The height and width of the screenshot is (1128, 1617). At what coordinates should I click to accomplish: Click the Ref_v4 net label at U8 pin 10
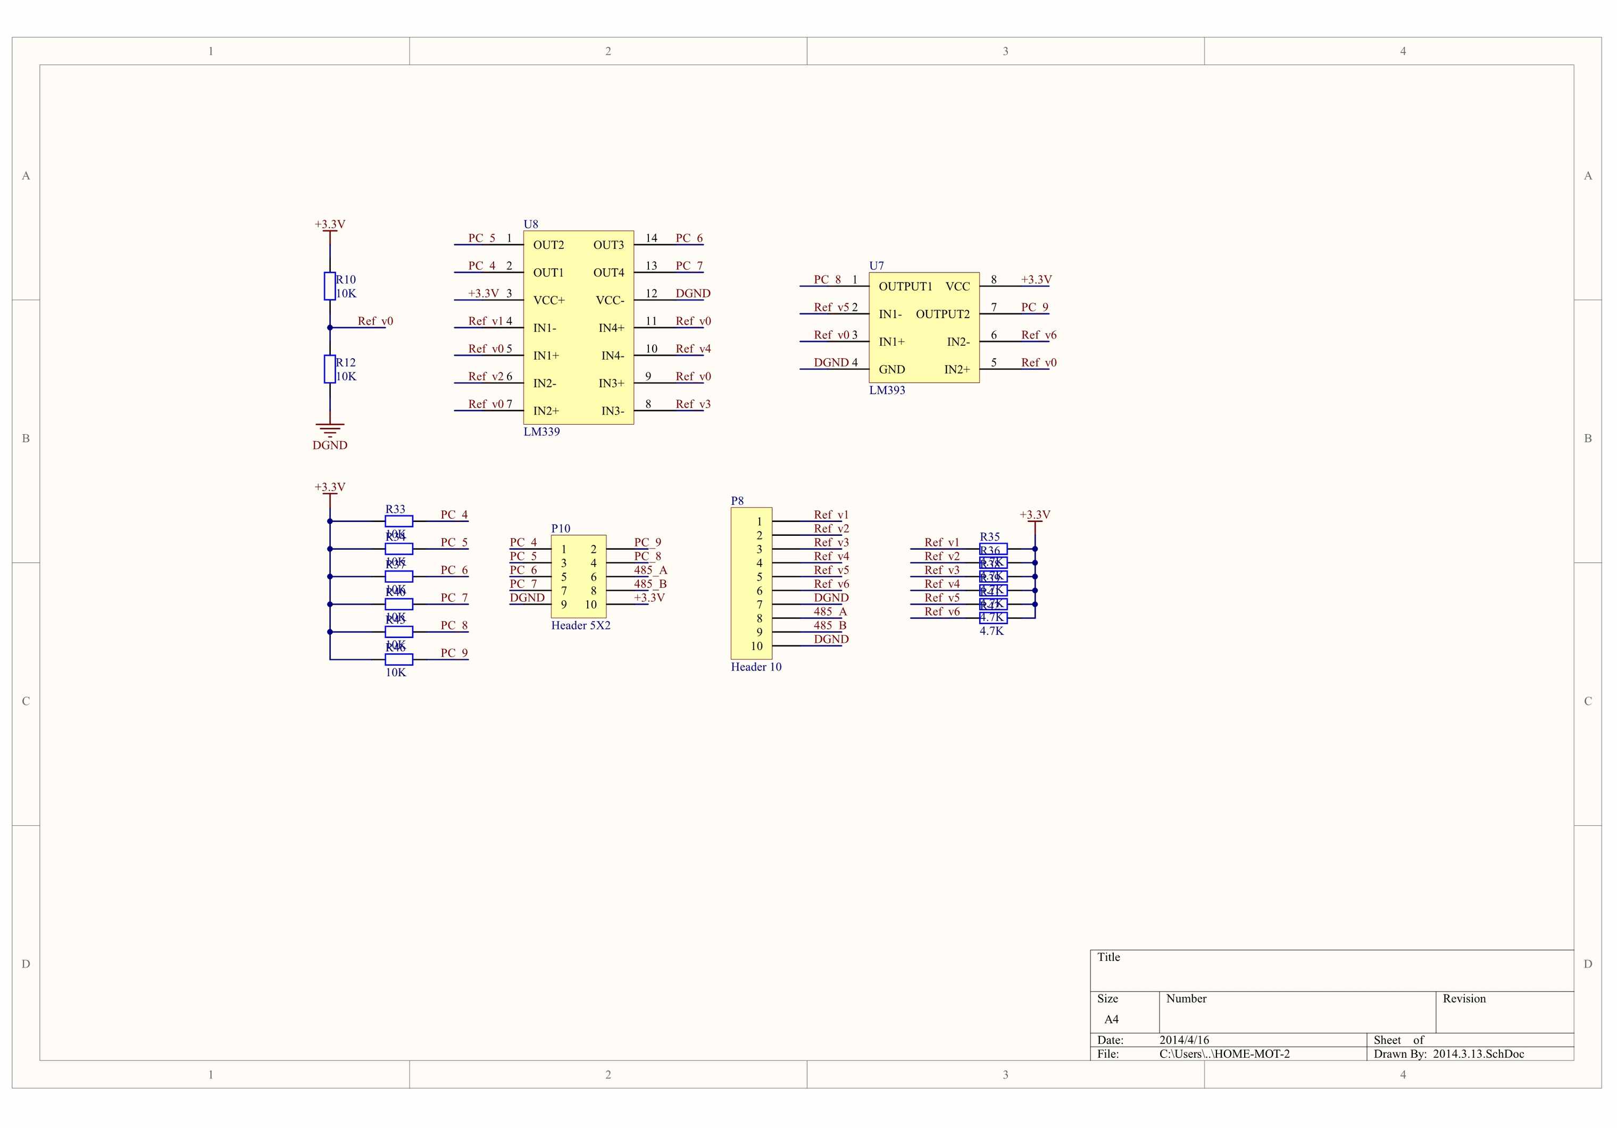tap(693, 349)
